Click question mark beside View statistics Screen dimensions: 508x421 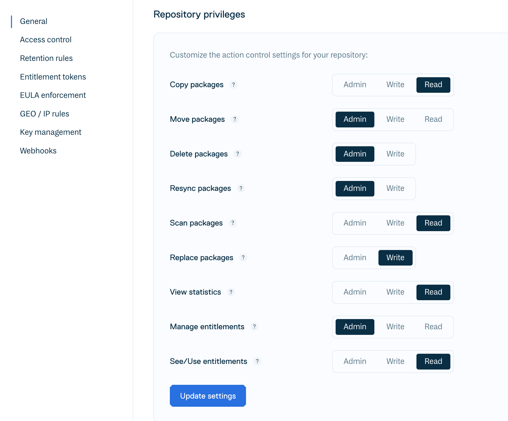(231, 292)
